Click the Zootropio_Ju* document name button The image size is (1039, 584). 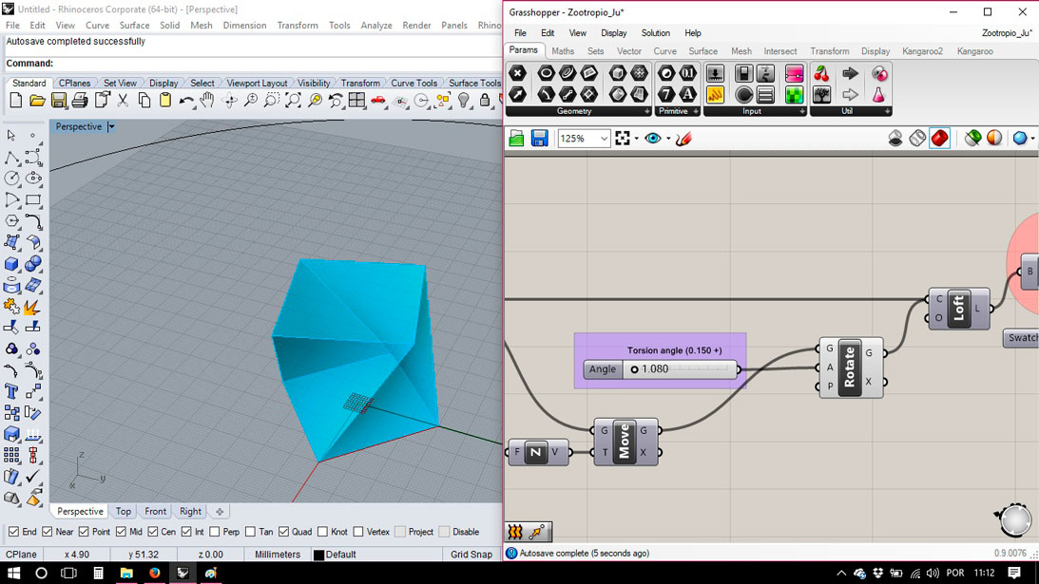coord(1006,33)
